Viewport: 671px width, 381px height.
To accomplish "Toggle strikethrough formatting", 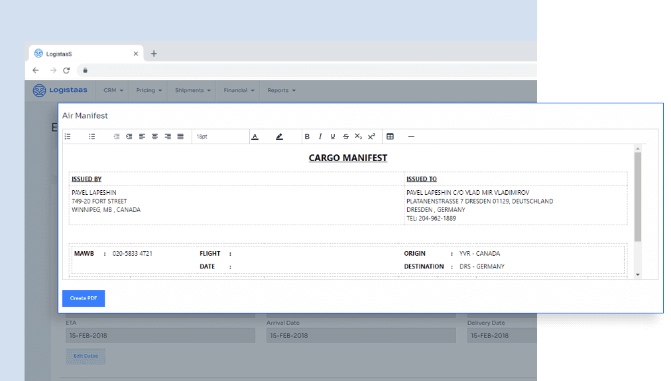I will click(x=345, y=136).
